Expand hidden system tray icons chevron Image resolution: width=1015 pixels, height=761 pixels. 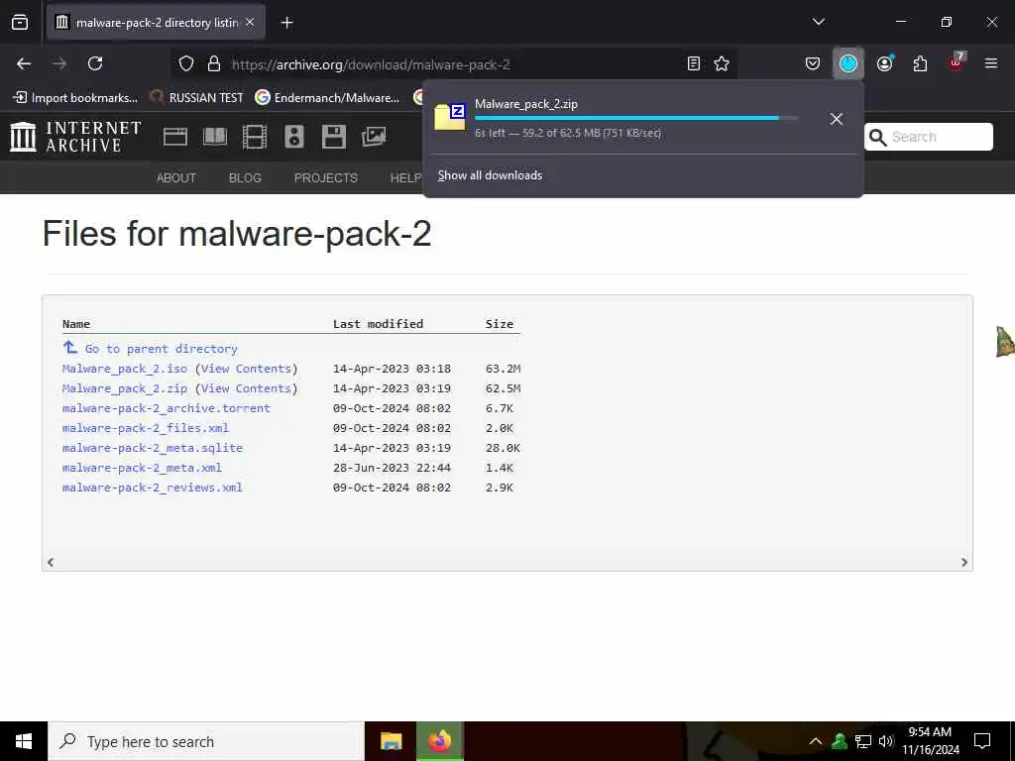tap(816, 741)
